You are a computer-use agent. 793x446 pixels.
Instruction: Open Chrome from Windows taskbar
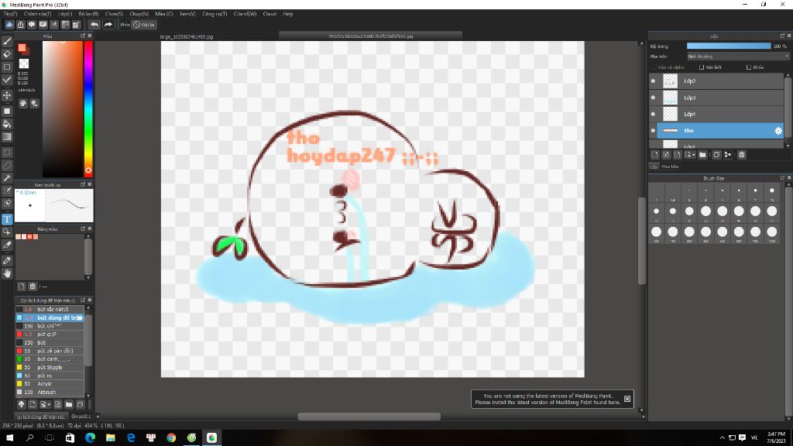[171, 437]
